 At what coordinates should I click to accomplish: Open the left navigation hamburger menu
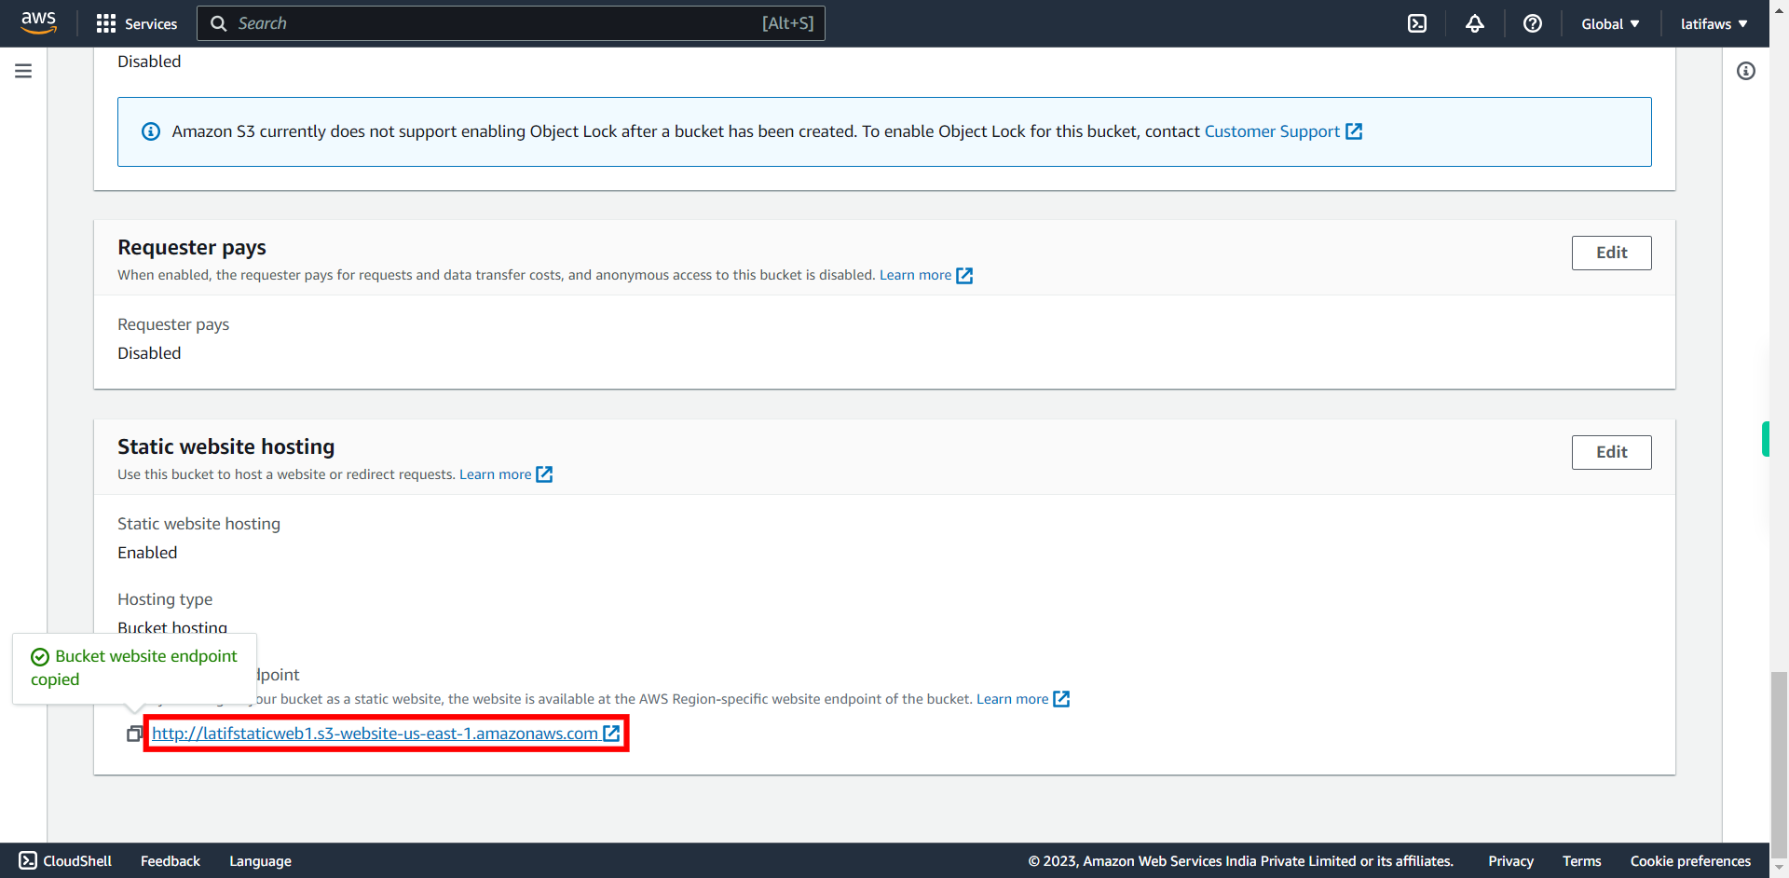23,71
